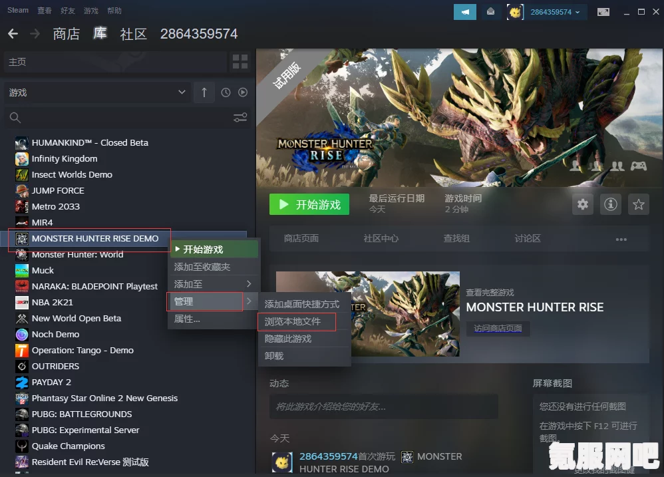Viewport: 664px width, 477px height.
Task: Open the 查找组 link
Action: pyautogui.click(x=456, y=239)
